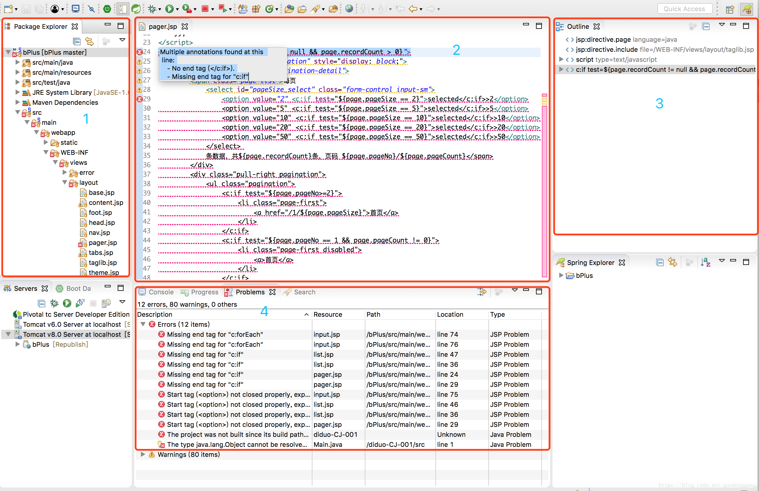Toggle Skip All Breakpoints in main toolbar

[91, 9]
